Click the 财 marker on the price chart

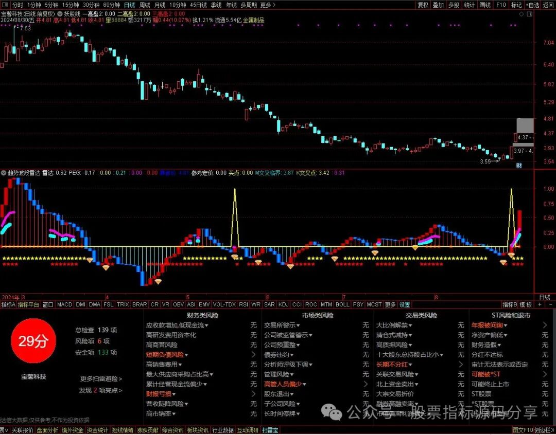click(x=519, y=166)
